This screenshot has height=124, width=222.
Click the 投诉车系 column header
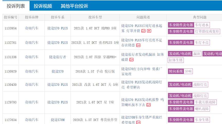58,17
